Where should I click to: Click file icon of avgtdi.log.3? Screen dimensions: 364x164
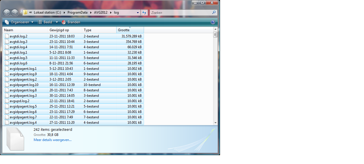click(x=7, y=42)
